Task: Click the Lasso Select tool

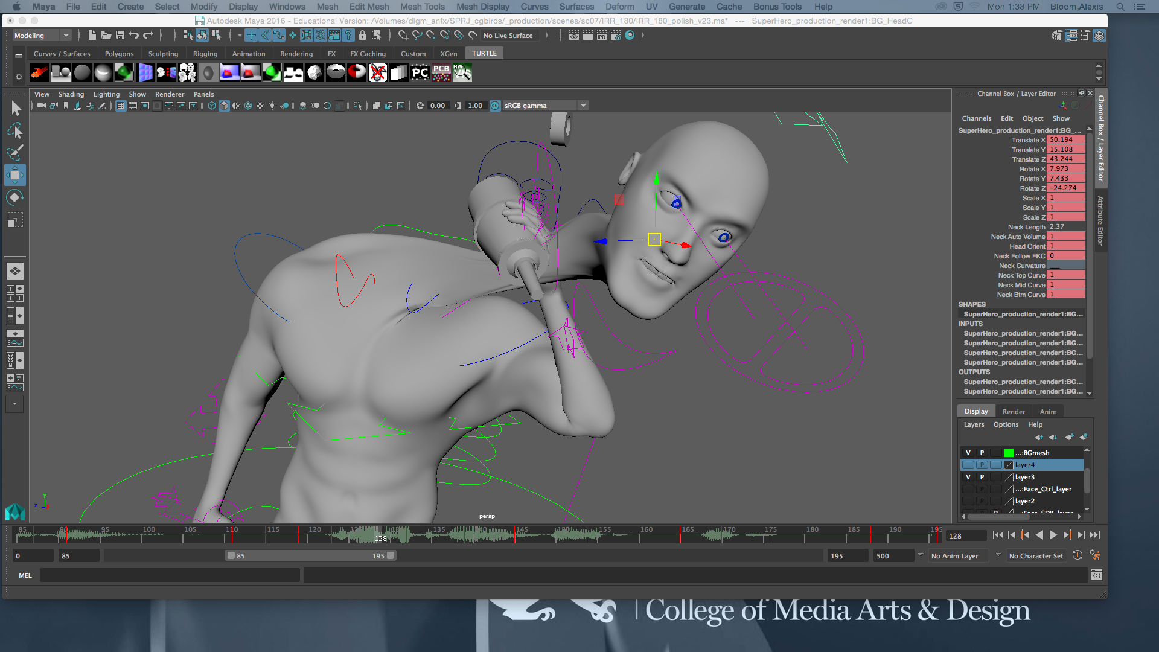Action: pos(15,130)
